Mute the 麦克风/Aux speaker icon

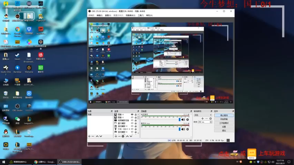pos(183,129)
